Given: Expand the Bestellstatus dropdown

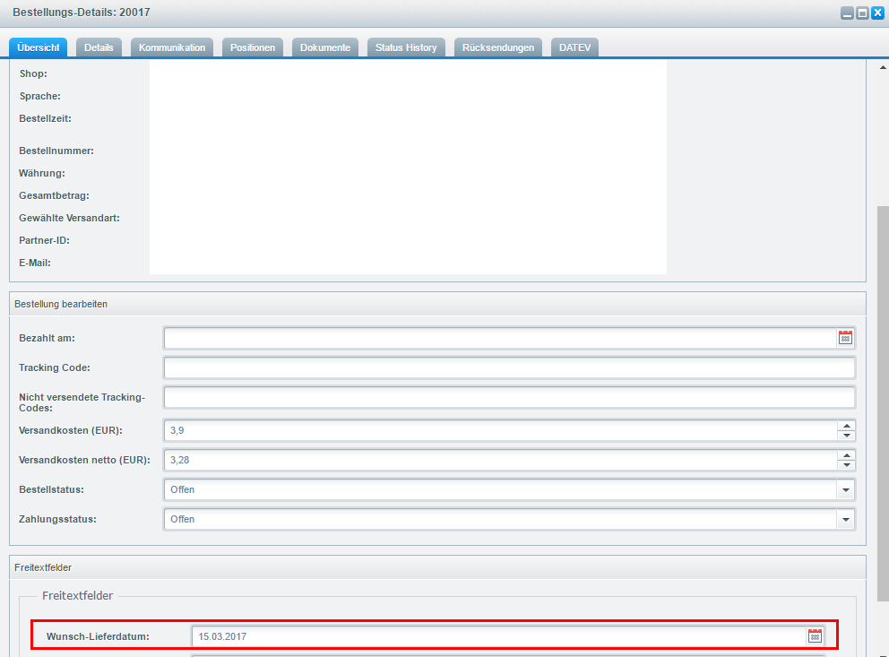Looking at the screenshot, I should [x=846, y=490].
